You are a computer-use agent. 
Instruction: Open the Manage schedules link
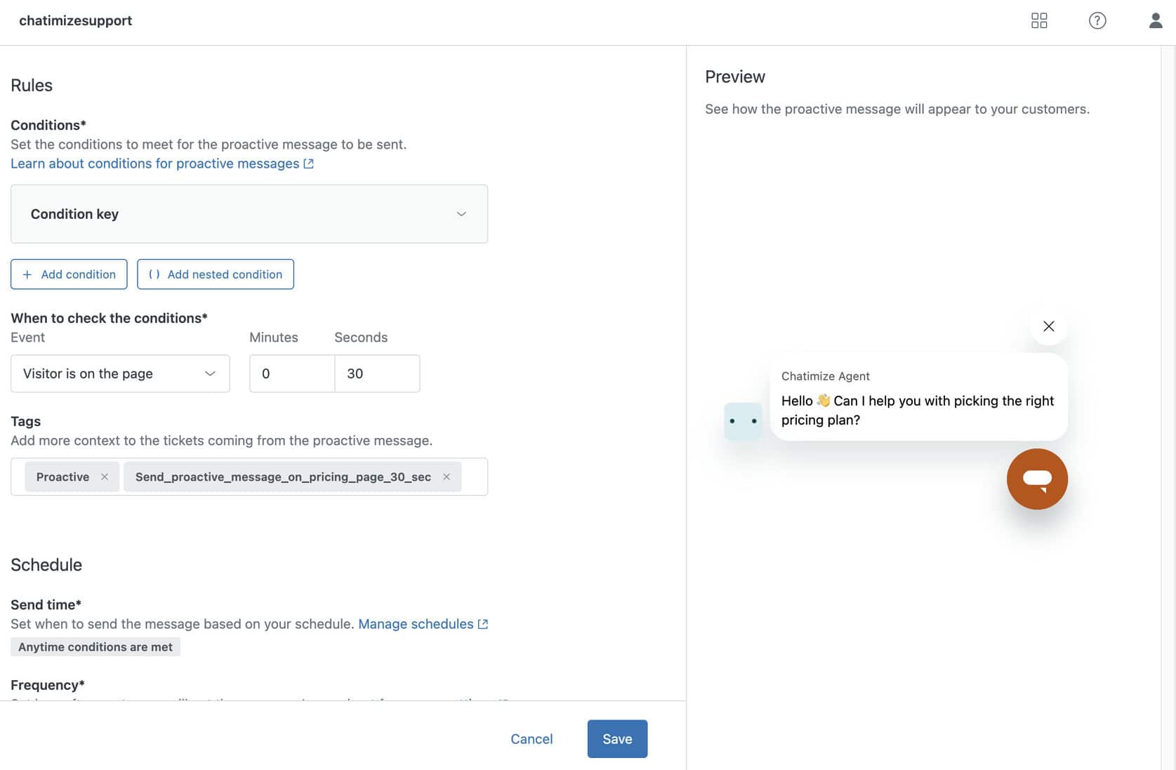pos(422,624)
